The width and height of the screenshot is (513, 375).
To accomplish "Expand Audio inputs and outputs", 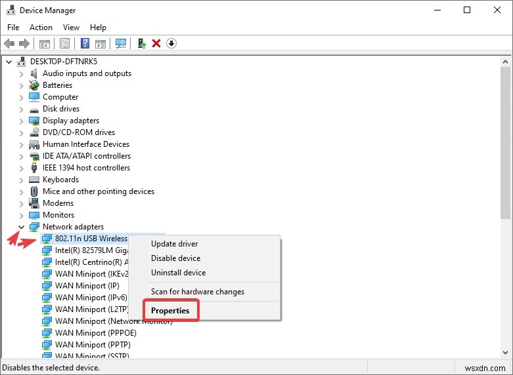I will [x=21, y=74].
